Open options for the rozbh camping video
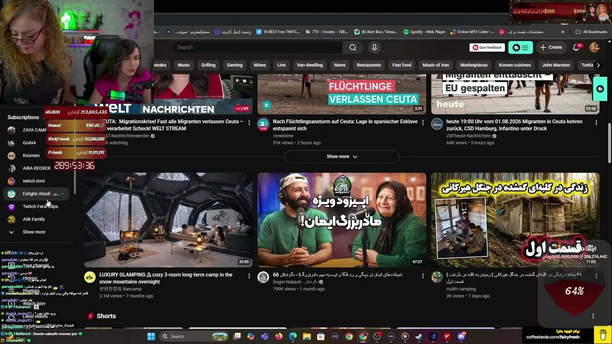Image resolution: width=612 pixels, height=344 pixels. click(596, 276)
